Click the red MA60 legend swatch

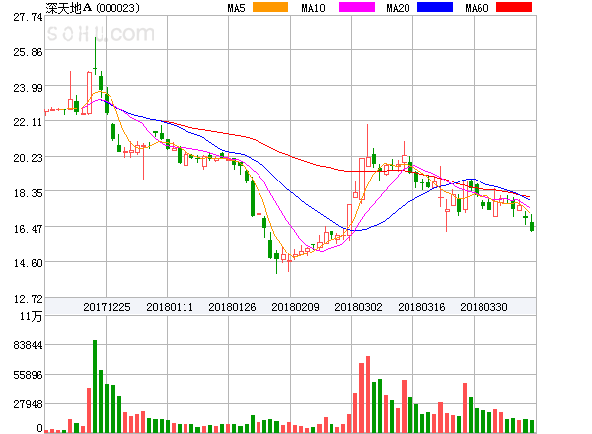[x=514, y=7]
